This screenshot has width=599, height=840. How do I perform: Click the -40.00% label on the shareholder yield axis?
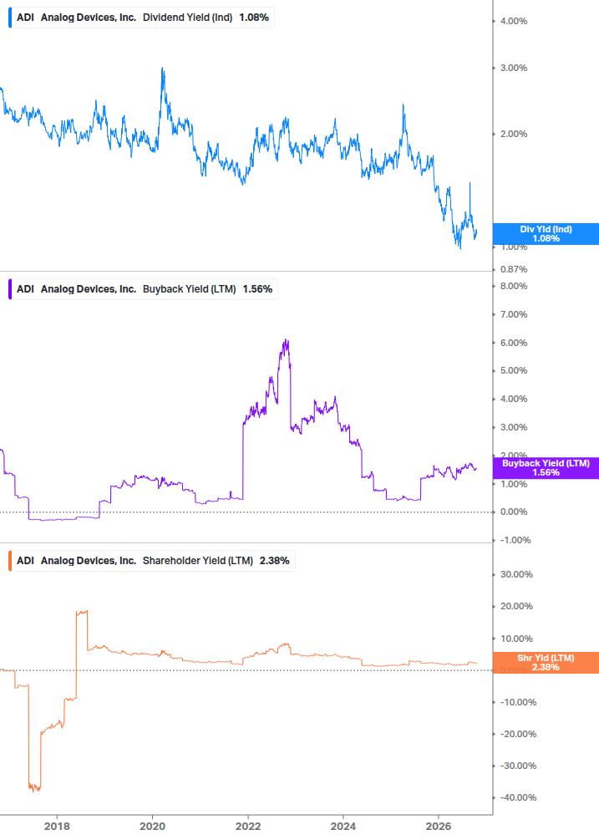[518, 797]
